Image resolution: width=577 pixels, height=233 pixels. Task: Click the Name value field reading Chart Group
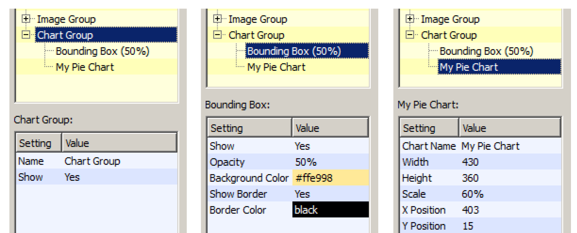click(92, 161)
